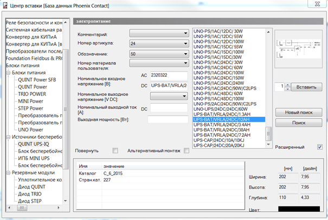Select UNO-PS/1AC/24DC/ 60W in list
328x220 pixels.
pyautogui.click(x=218, y=67)
